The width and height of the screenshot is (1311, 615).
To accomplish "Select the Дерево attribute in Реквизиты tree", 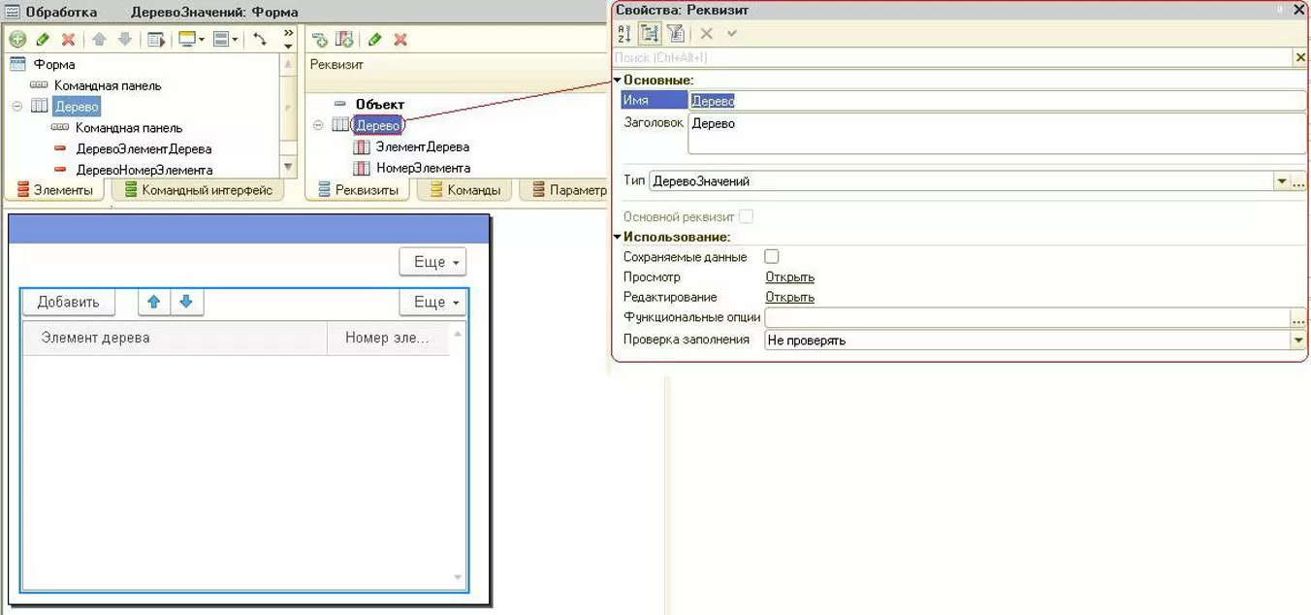I will click(x=378, y=125).
